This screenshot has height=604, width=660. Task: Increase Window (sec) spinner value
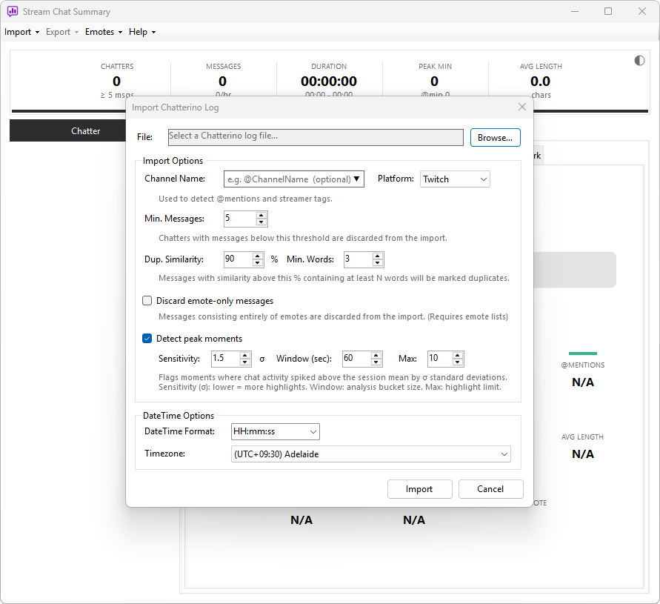376,355
